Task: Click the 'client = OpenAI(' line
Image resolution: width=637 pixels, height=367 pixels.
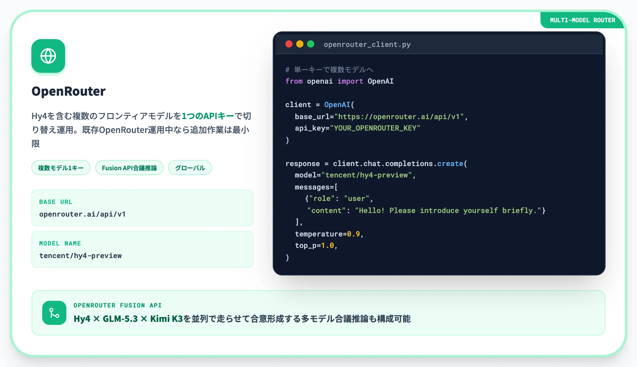Action: [x=320, y=105]
